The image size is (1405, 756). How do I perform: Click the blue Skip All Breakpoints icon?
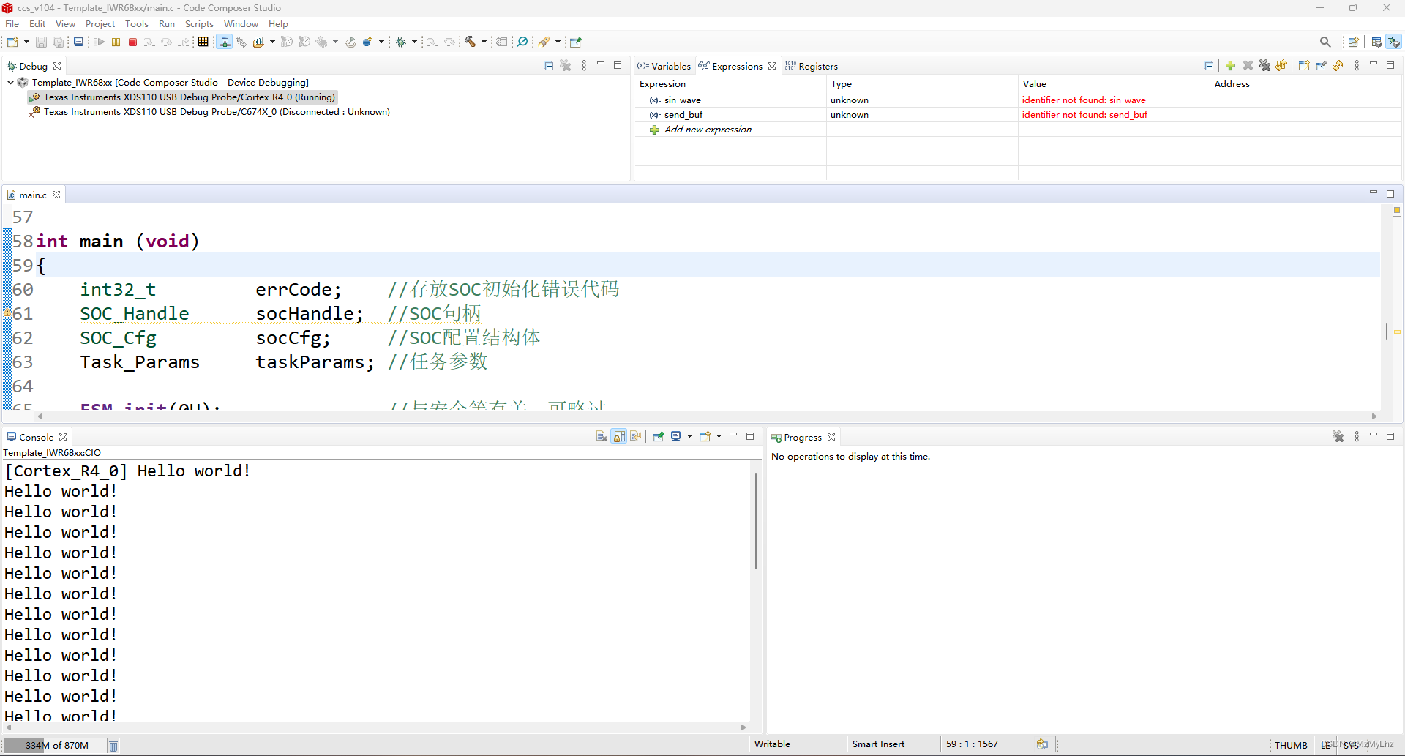point(522,42)
